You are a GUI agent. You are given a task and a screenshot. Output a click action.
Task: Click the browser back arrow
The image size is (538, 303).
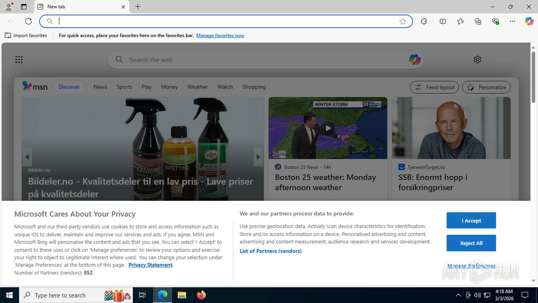coord(11,21)
